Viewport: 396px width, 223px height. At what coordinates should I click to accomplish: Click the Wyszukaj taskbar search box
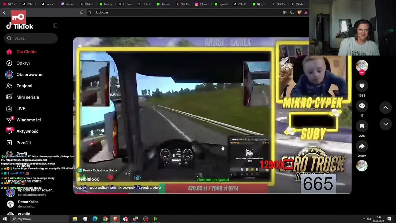40,219
